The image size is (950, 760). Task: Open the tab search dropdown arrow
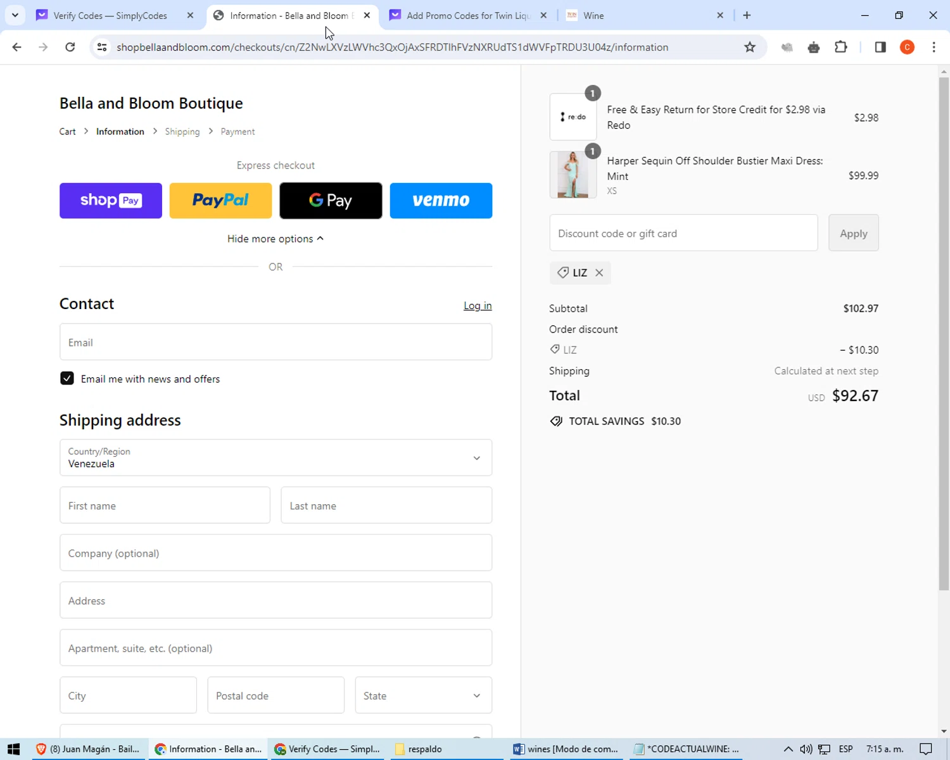(x=15, y=15)
